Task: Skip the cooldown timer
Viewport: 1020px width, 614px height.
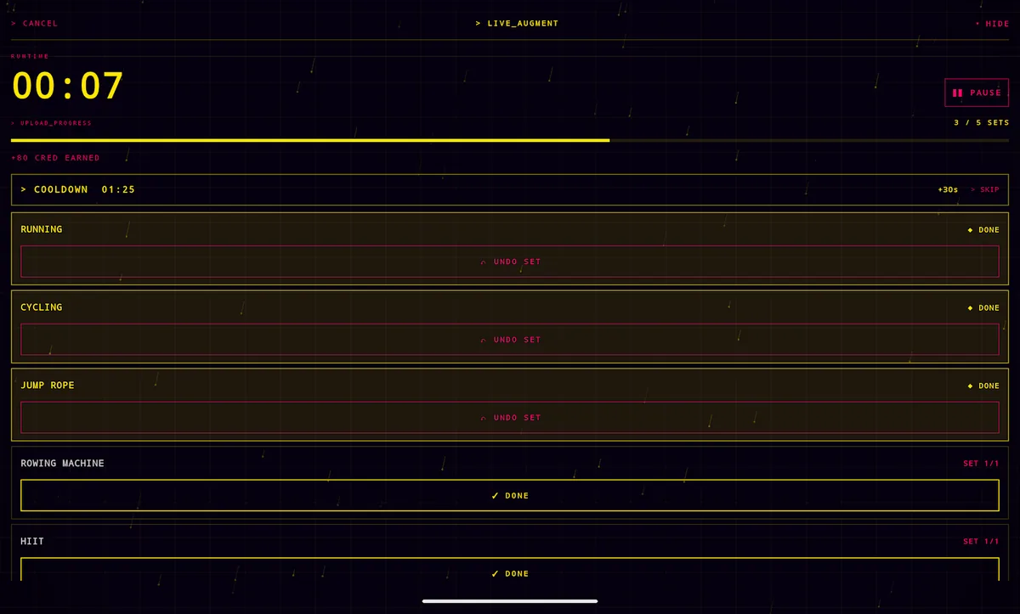Action: (x=985, y=189)
